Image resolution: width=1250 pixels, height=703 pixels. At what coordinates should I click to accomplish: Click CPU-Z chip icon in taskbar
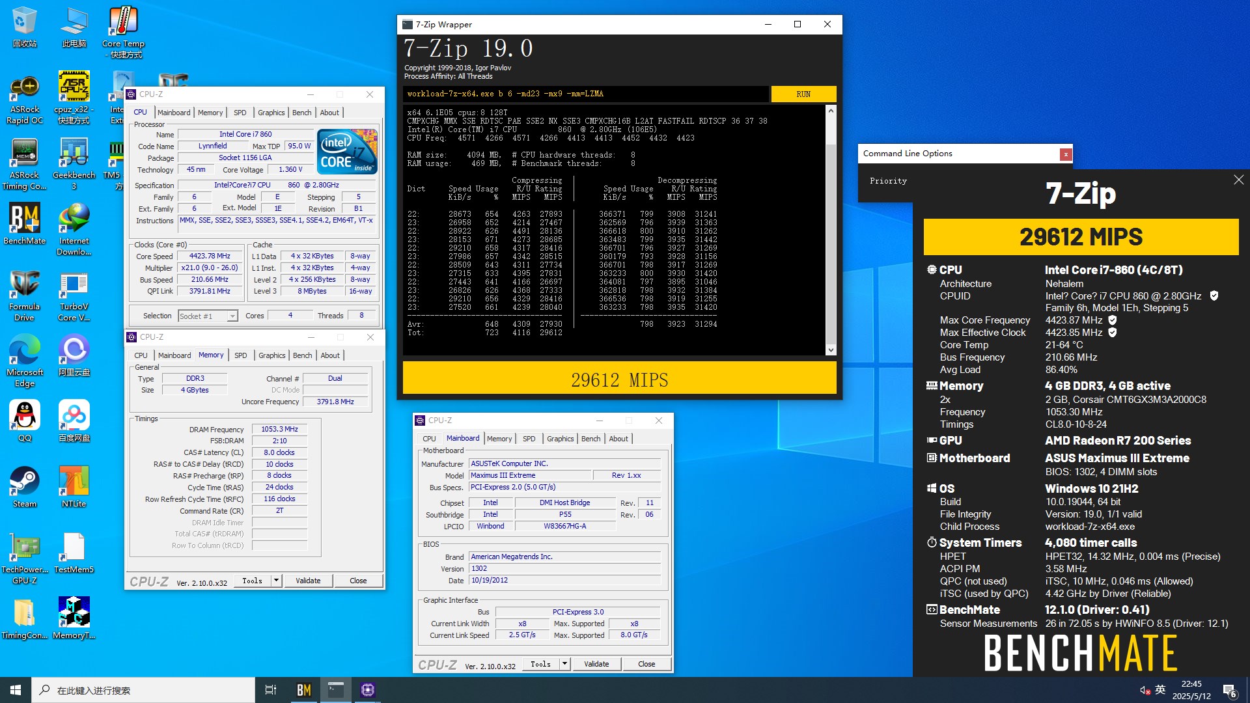click(368, 690)
